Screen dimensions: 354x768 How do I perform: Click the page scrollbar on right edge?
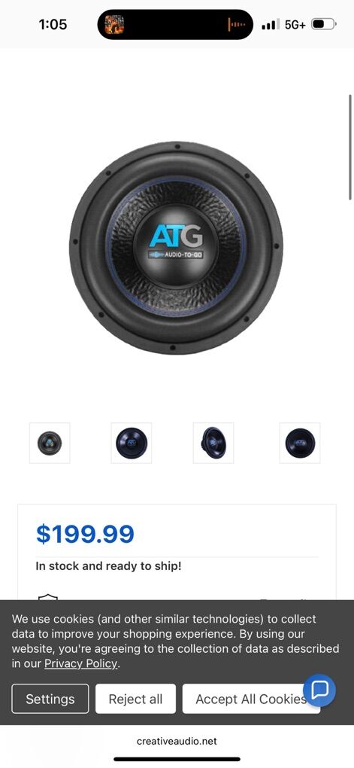point(350,147)
